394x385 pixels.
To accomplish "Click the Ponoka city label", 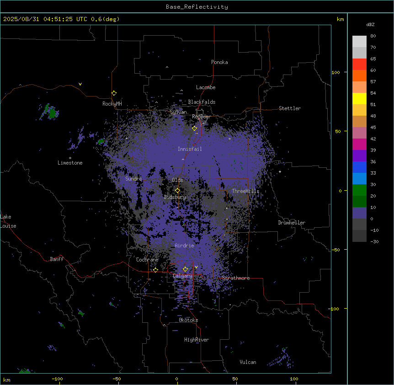I will [x=219, y=62].
